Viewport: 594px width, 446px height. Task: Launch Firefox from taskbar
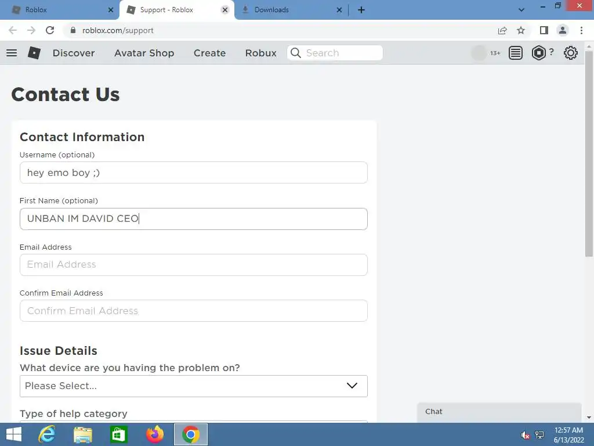(x=154, y=434)
